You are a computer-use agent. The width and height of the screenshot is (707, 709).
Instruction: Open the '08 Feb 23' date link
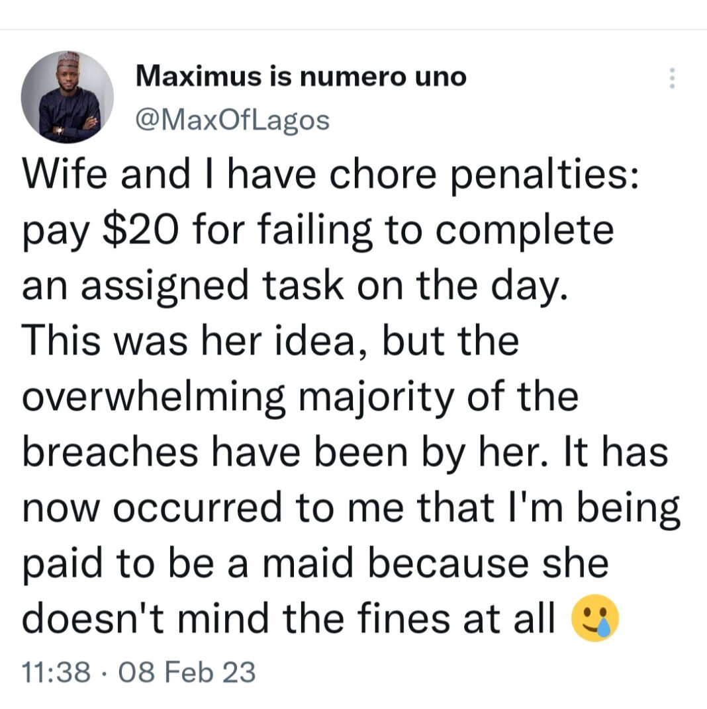[x=187, y=671]
